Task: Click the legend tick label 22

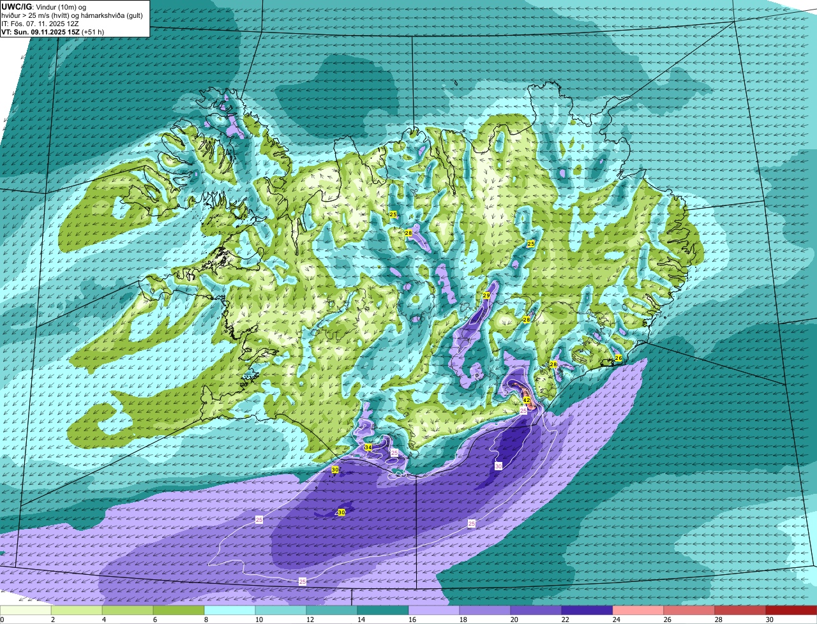Action: coord(565,620)
